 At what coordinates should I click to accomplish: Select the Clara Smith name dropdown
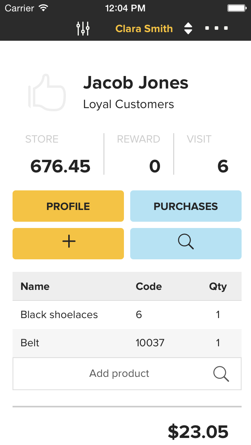click(144, 29)
